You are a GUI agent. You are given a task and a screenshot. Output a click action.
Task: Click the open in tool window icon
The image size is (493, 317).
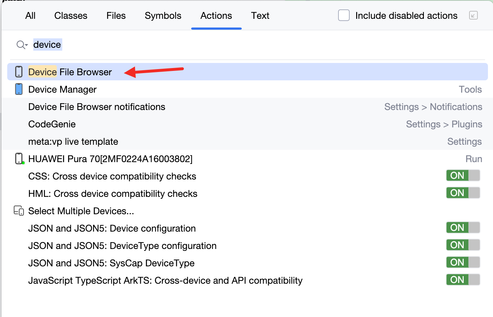click(473, 16)
